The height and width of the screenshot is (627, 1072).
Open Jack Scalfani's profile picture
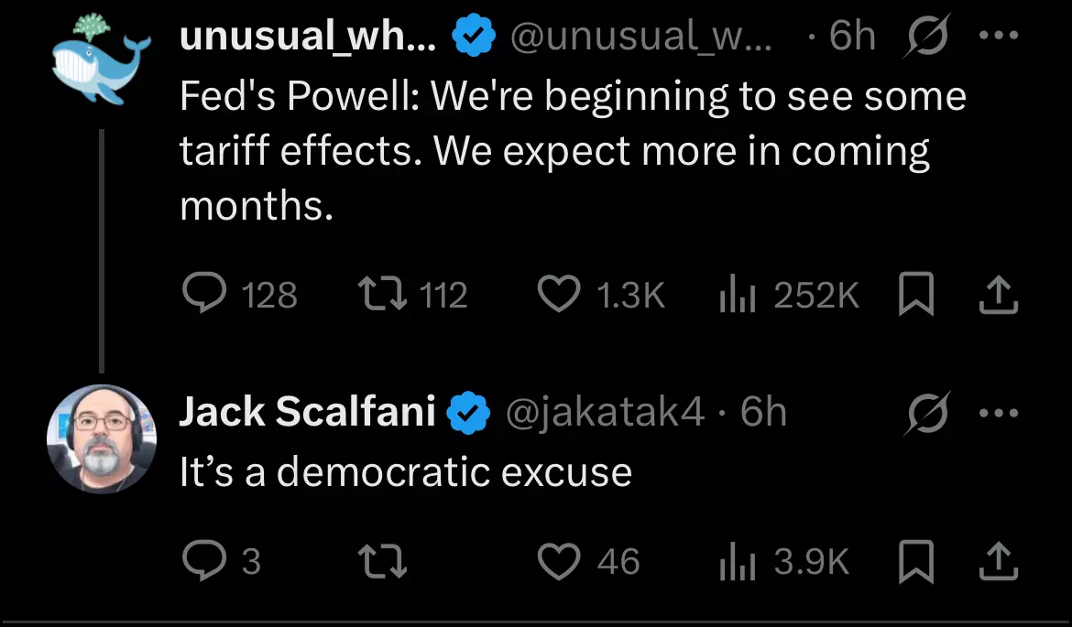[101, 438]
